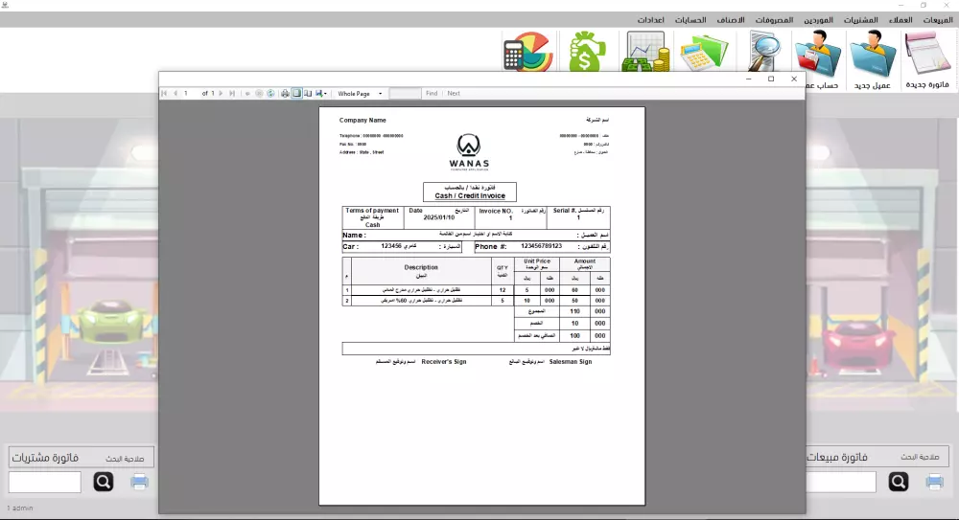Toggle print layout view button
The width and height of the screenshot is (959, 520).
tap(296, 94)
